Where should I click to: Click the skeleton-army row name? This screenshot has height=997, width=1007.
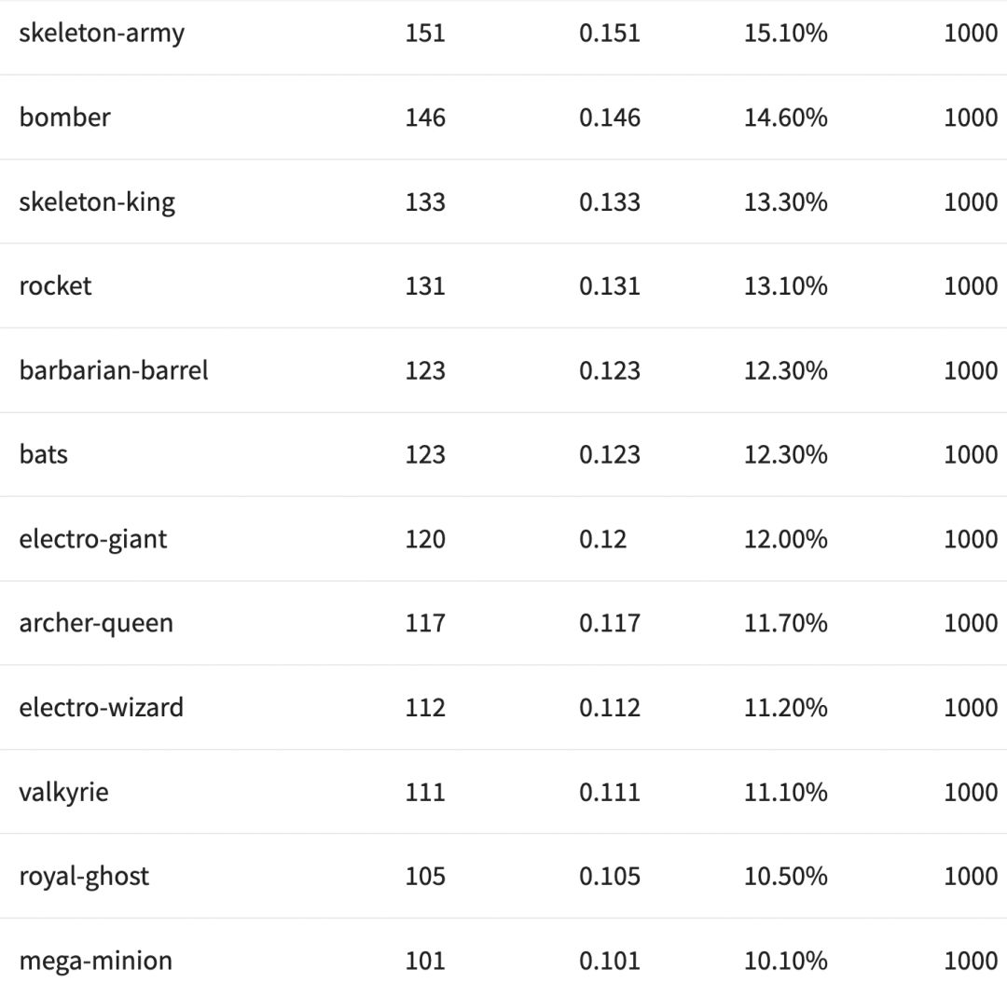pyautogui.click(x=102, y=34)
